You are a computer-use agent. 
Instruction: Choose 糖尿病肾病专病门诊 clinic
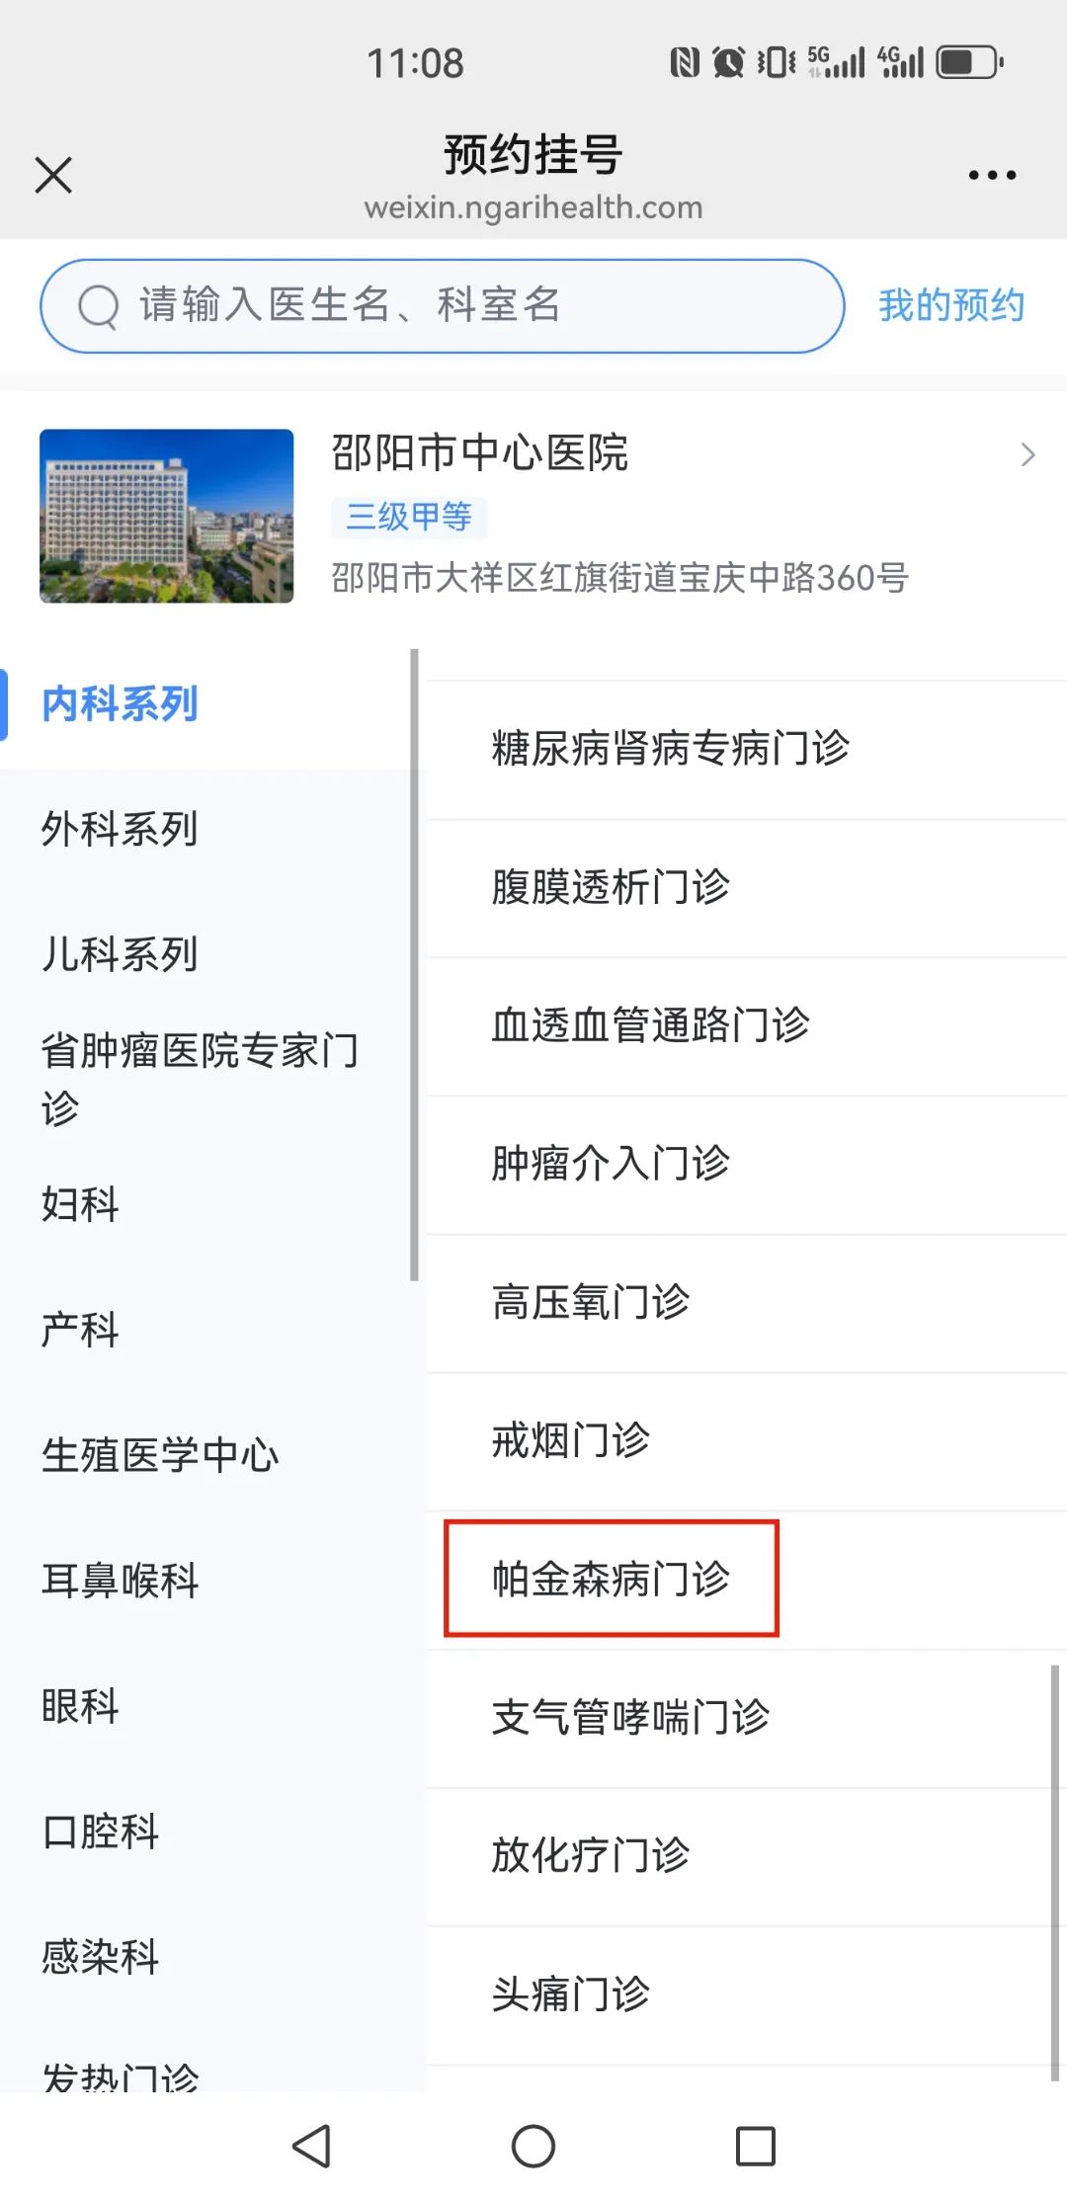pyautogui.click(x=671, y=748)
